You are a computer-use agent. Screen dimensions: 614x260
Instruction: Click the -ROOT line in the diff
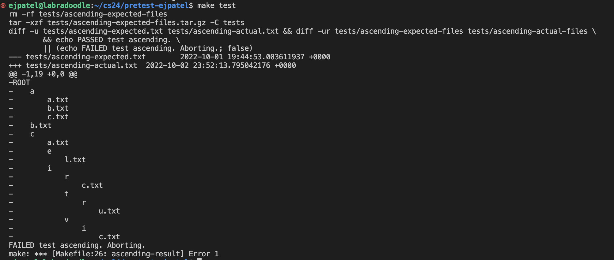pyautogui.click(x=19, y=83)
